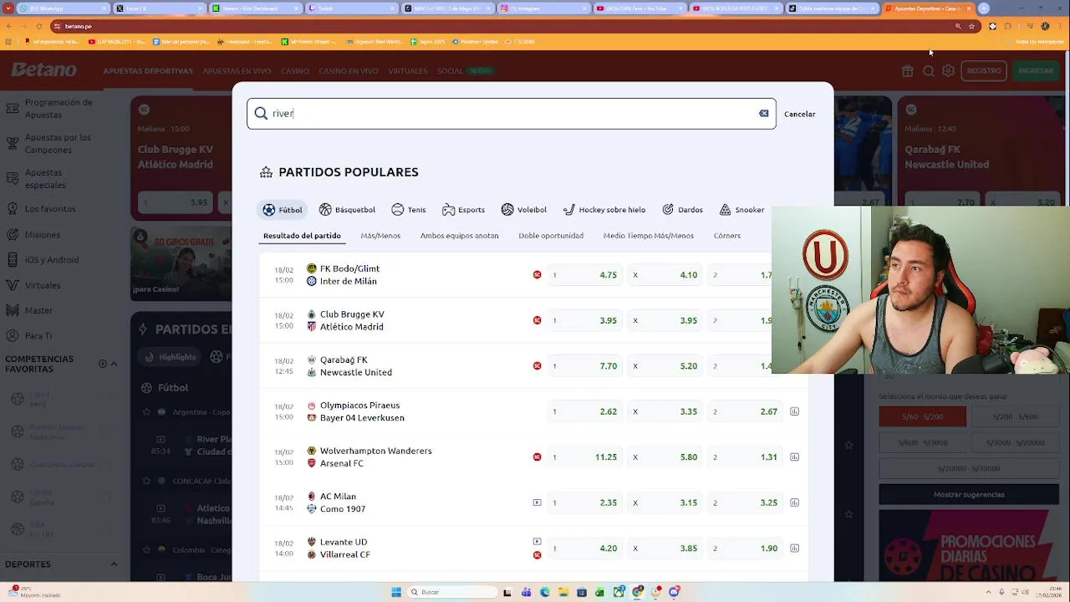
Task: Open the Córners tab
Action: click(727, 236)
